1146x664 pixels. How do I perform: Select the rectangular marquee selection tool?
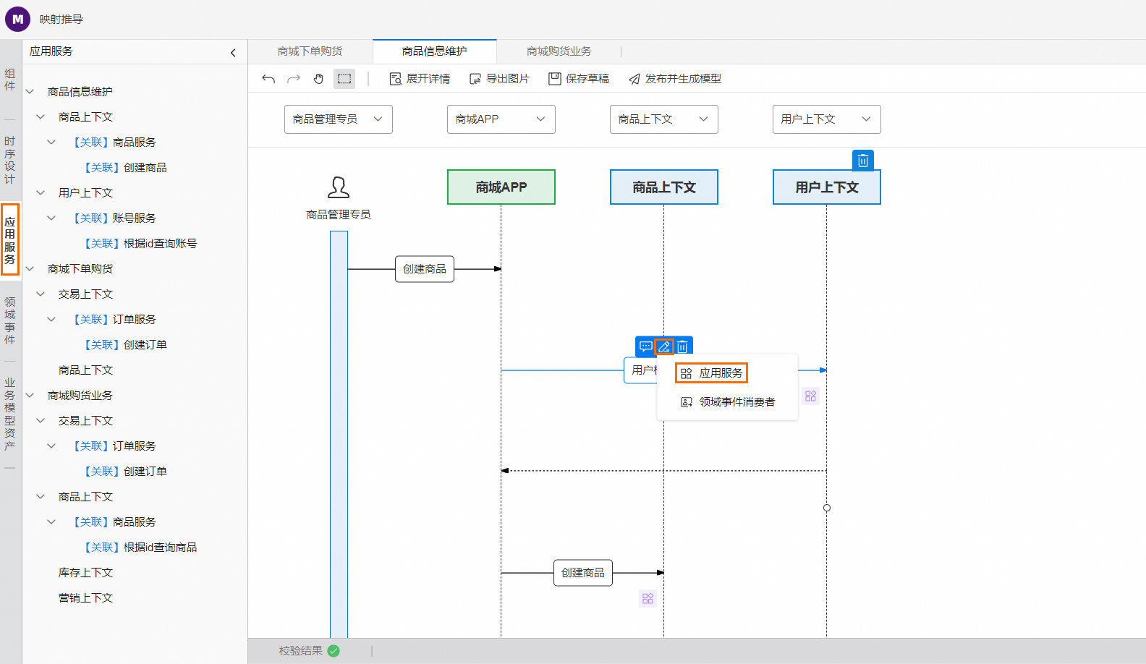tap(344, 79)
